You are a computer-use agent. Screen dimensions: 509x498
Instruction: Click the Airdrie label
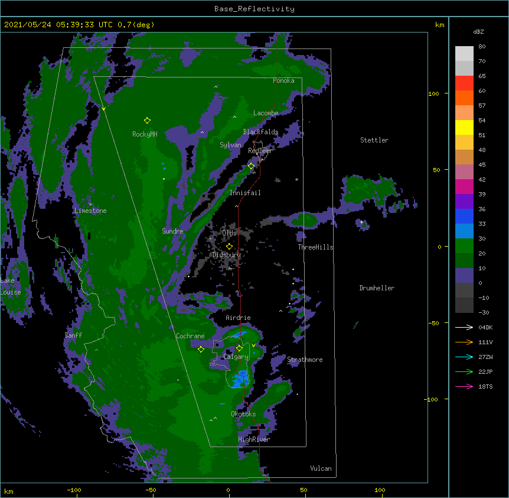point(239,318)
